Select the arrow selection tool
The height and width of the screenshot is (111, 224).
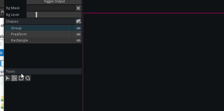(8, 78)
